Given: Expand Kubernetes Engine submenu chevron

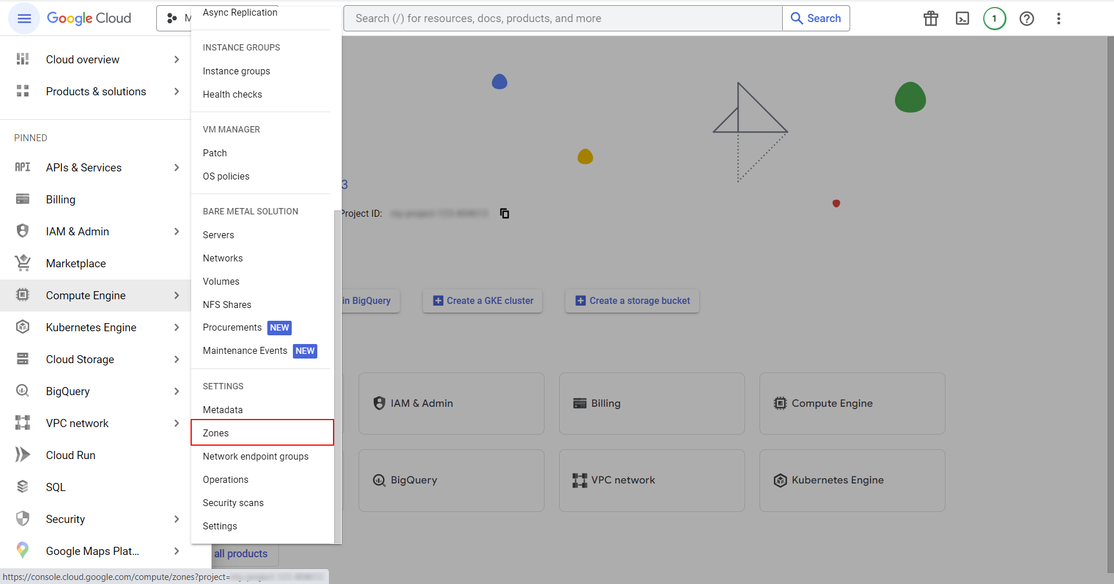Looking at the screenshot, I should coord(177,327).
